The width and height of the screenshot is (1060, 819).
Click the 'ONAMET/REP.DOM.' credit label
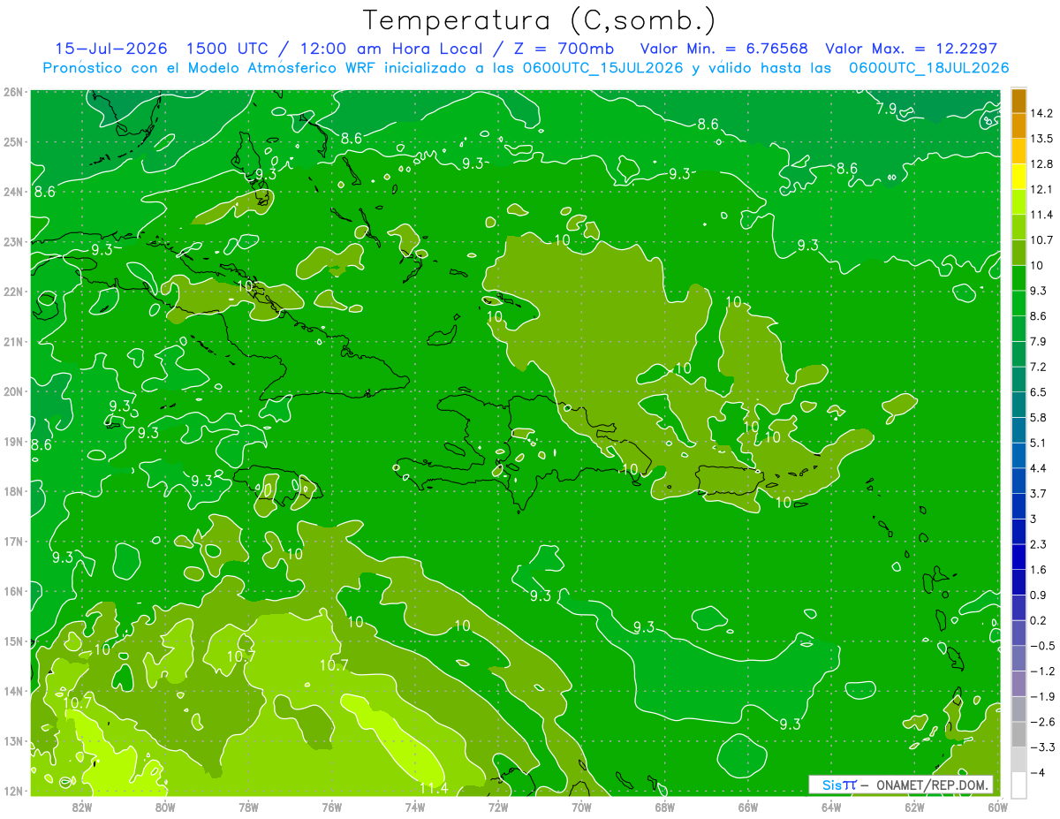point(933,785)
